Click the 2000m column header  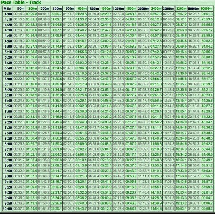[x=143, y=9]
